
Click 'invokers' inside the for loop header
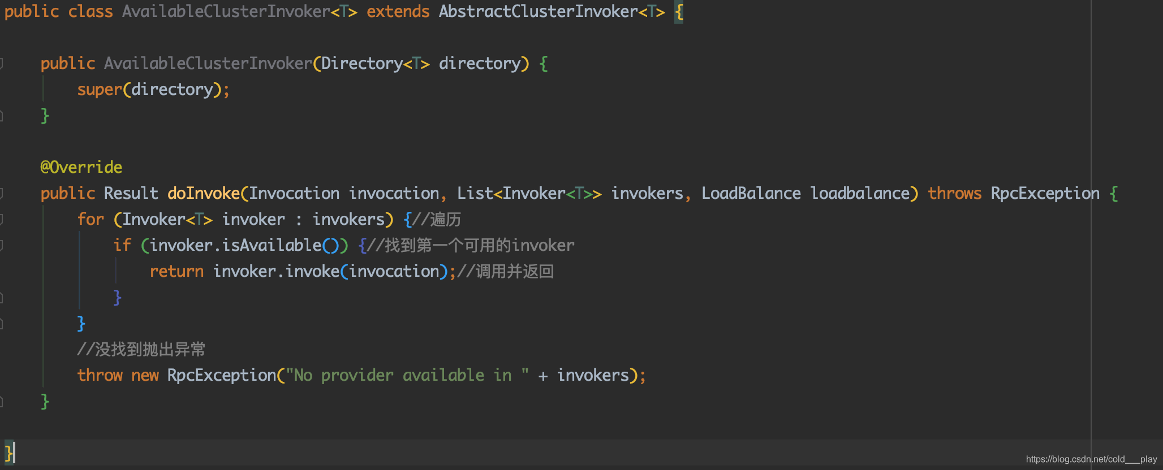pyautogui.click(x=348, y=219)
